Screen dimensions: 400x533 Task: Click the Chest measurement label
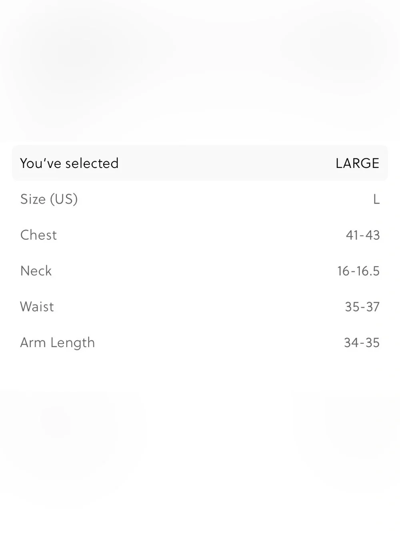coord(38,235)
